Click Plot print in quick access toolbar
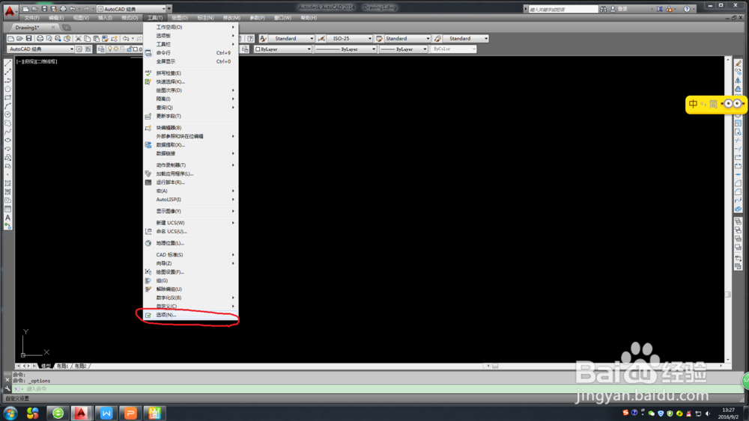 pyautogui.click(x=63, y=8)
